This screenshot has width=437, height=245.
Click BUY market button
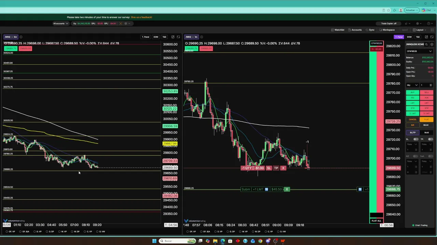412,93
